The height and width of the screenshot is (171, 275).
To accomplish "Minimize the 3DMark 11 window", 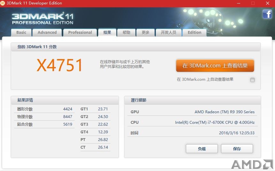I will click(239, 3).
